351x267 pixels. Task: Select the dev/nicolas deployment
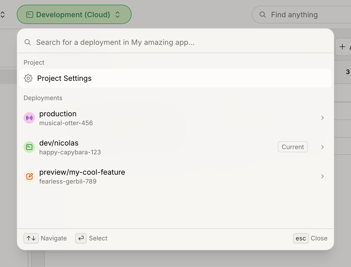pyautogui.click(x=175, y=147)
